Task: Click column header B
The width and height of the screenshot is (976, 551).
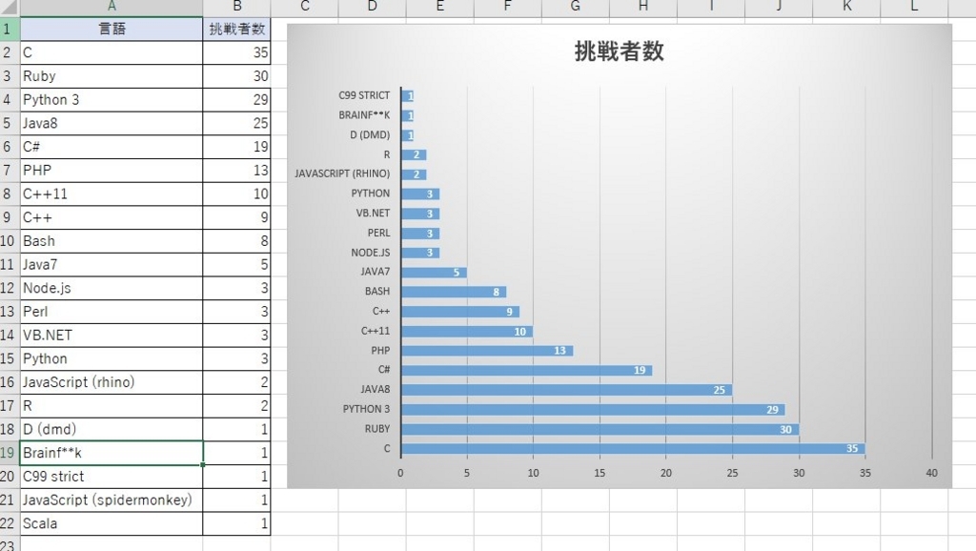Action: click(236, 7)
